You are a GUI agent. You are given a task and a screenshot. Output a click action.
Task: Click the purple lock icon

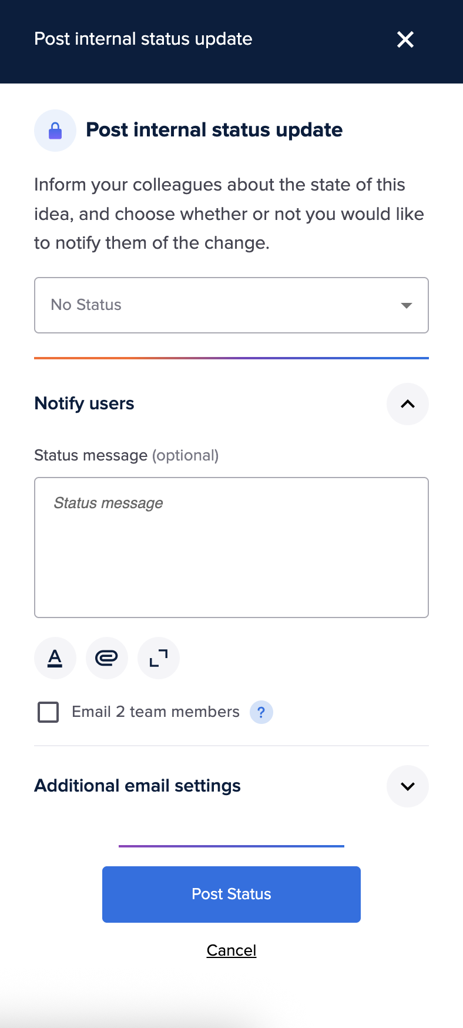[x=55, y=131]
